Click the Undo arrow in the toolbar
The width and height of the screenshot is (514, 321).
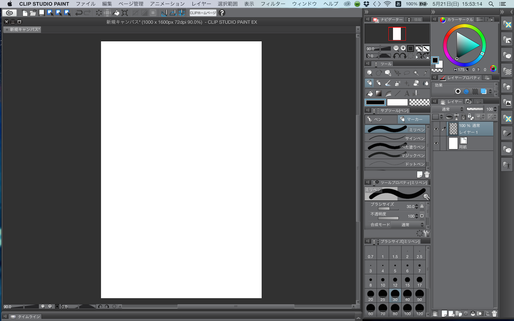point(78,13)
